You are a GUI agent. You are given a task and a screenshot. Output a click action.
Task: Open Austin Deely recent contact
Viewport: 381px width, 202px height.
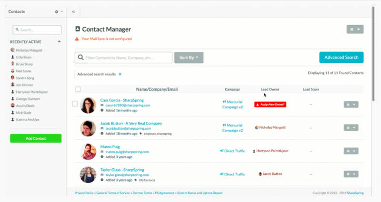pos(25,106)
